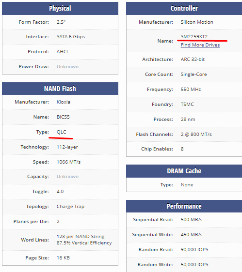Viewport: 242px width, 272px height.
Task: Click the 500 MB/s sequential read value
Action: pyautogui.click(x=192, y=220)
